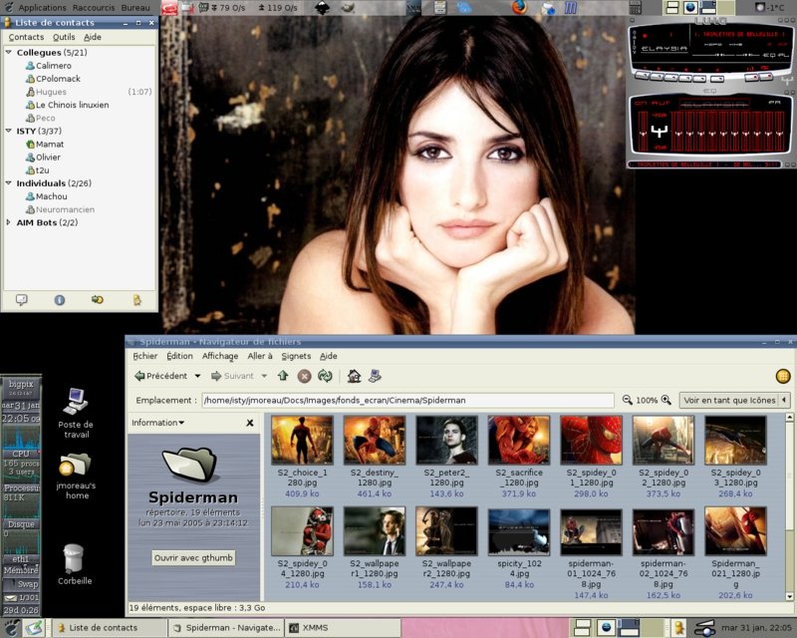
Task: Open the chat join icon in contact list
Action: (97, 300)
